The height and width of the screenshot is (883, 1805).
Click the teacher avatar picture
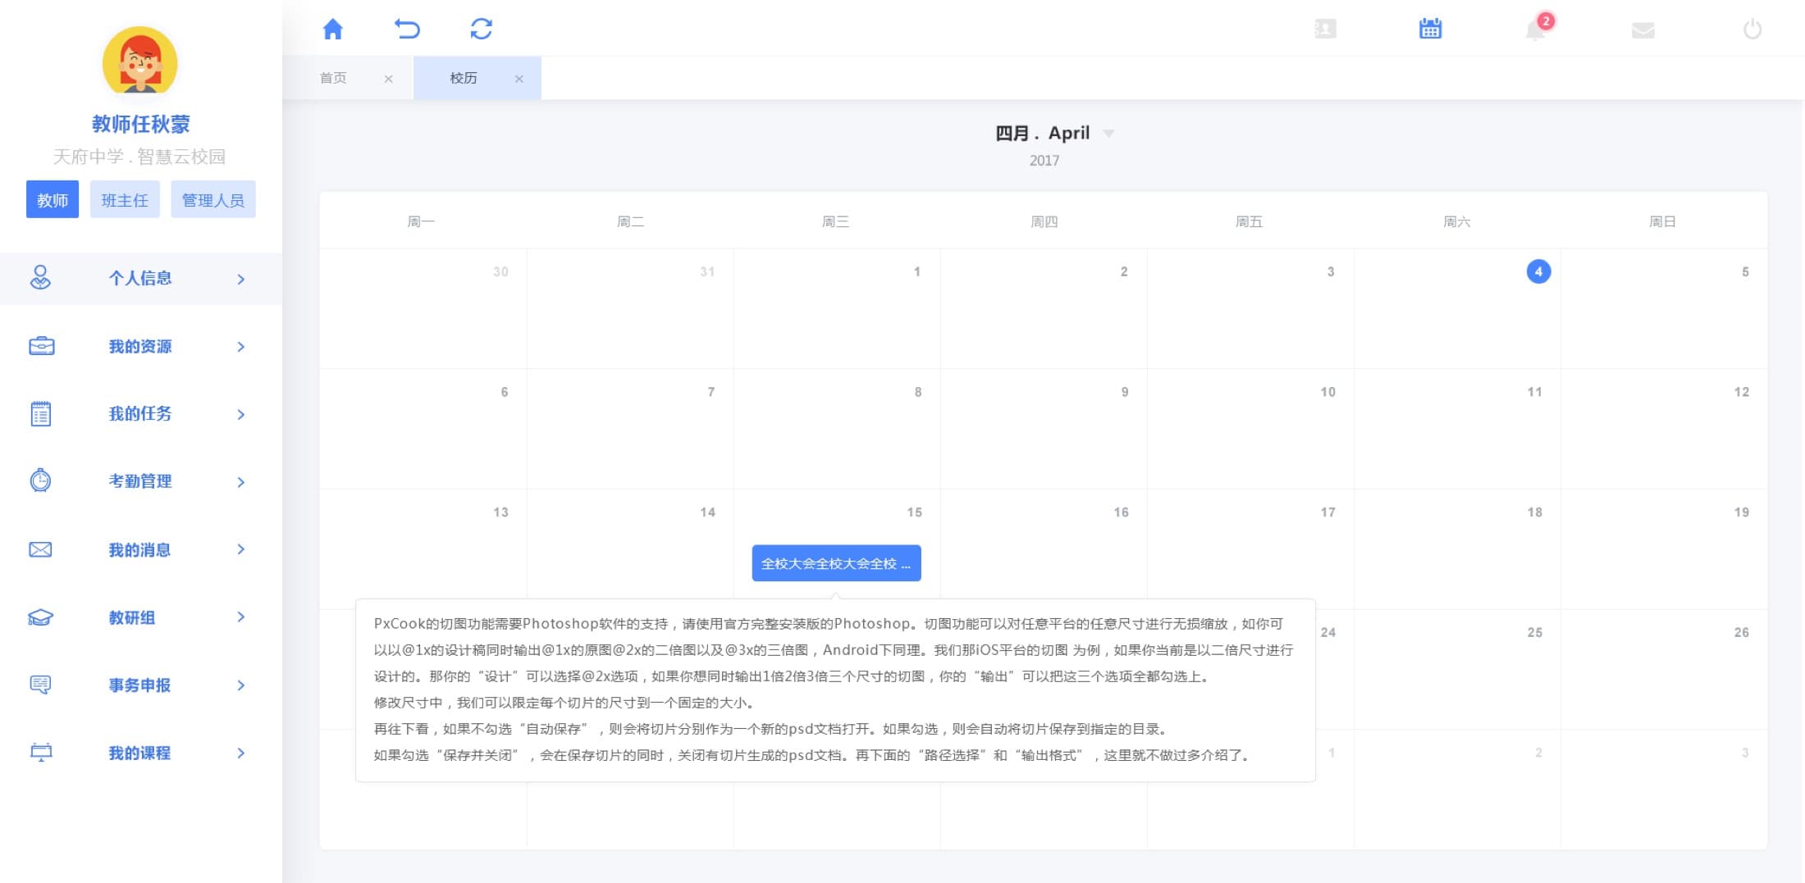(140, 61)
